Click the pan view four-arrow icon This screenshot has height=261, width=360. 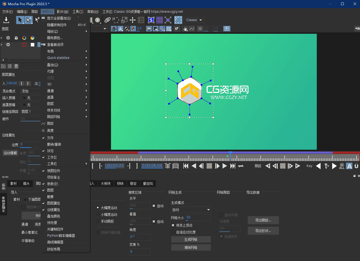tap(133, 20)
